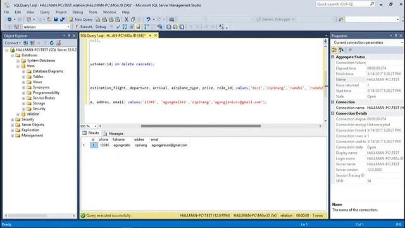The height and width of the screenshot is (228, 405).
Task: Click the Open File folder icon
Action: click(49, 20)
